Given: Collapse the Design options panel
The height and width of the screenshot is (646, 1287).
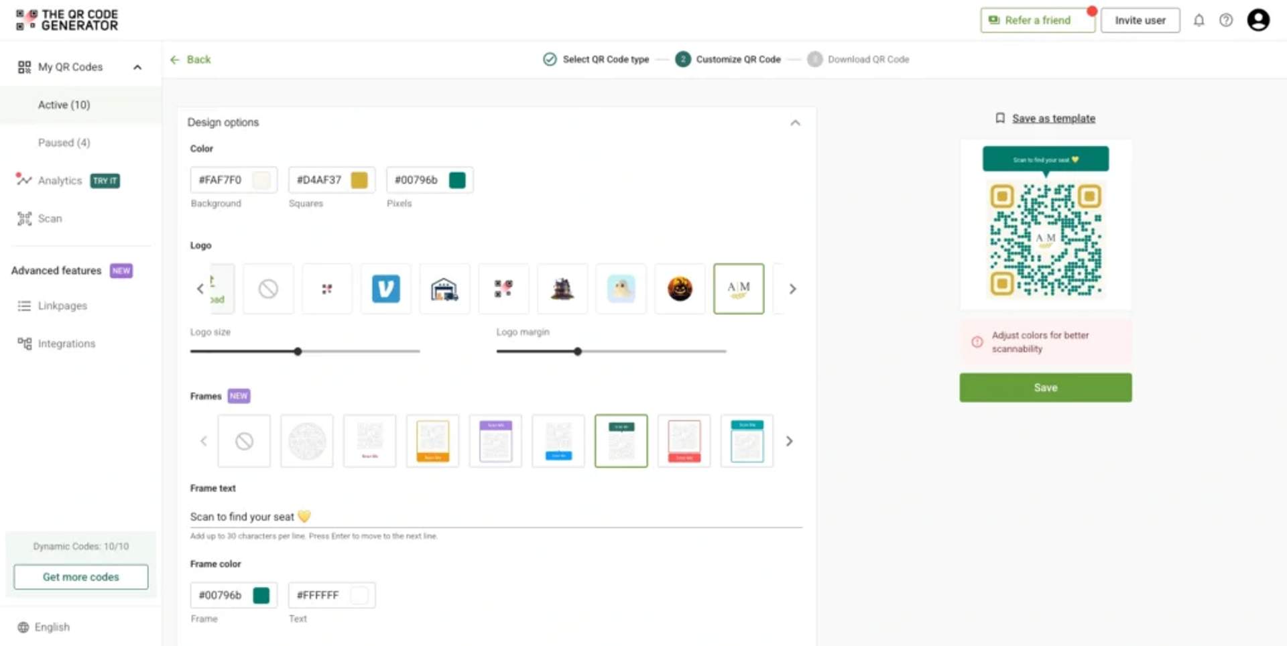Looking at the screenshot, I should coord(795,123).
